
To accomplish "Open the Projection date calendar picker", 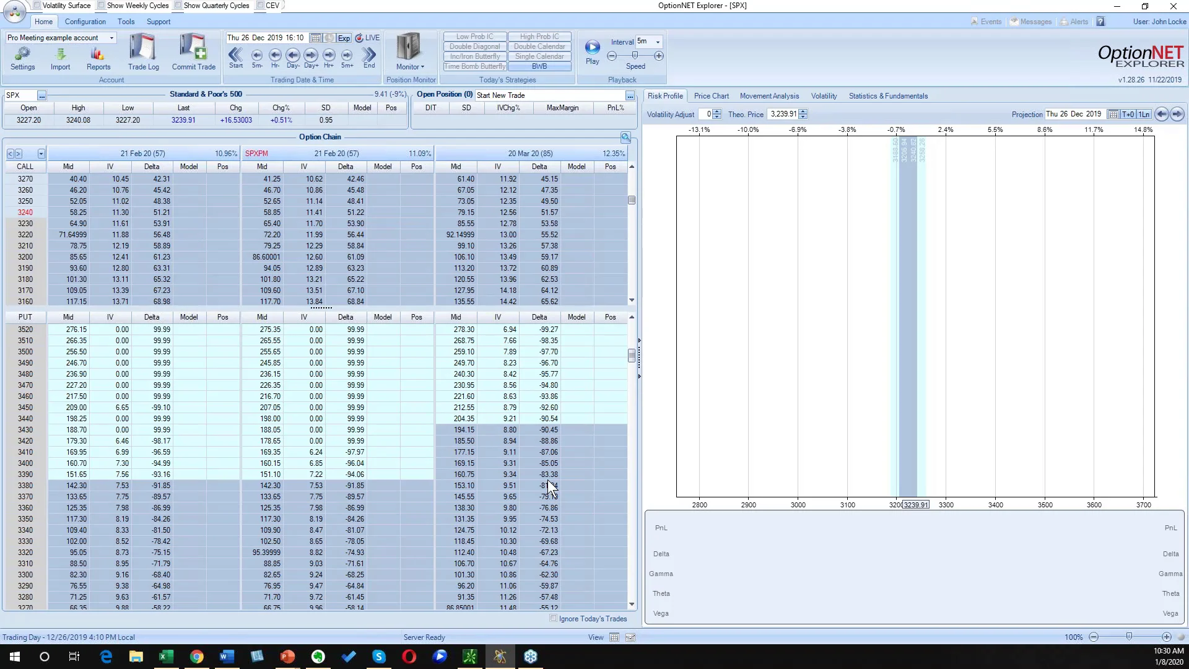I will click(x=1113, y=114).
